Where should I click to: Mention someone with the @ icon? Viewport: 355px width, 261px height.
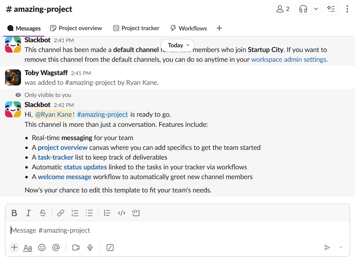(x=56, y=247)
